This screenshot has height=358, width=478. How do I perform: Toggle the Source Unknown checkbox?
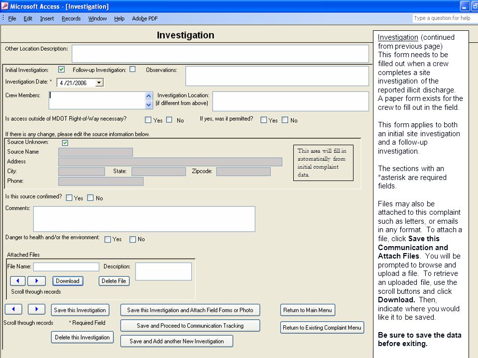pos(65,143)
